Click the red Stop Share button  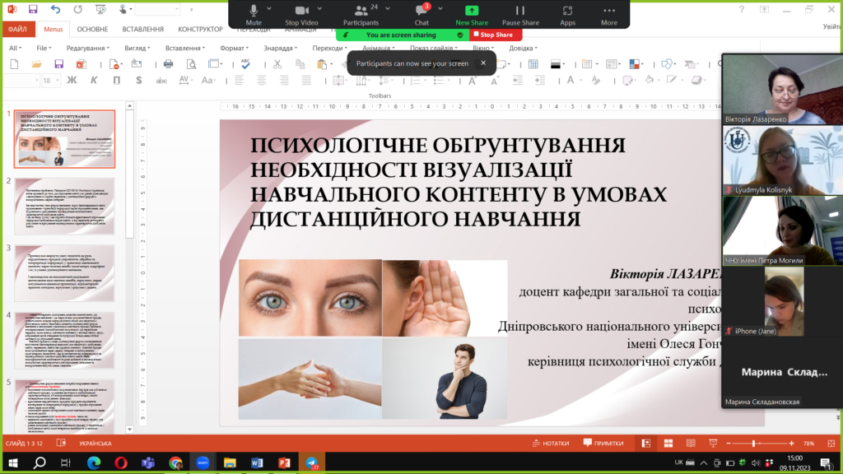pos(493,35)
